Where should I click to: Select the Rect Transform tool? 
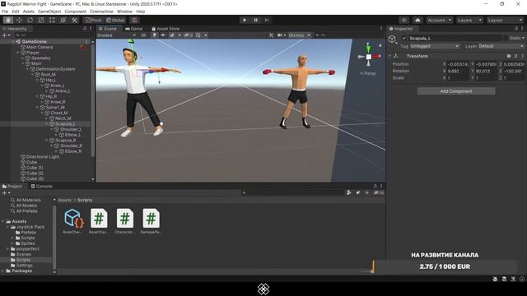coord(52,20)
